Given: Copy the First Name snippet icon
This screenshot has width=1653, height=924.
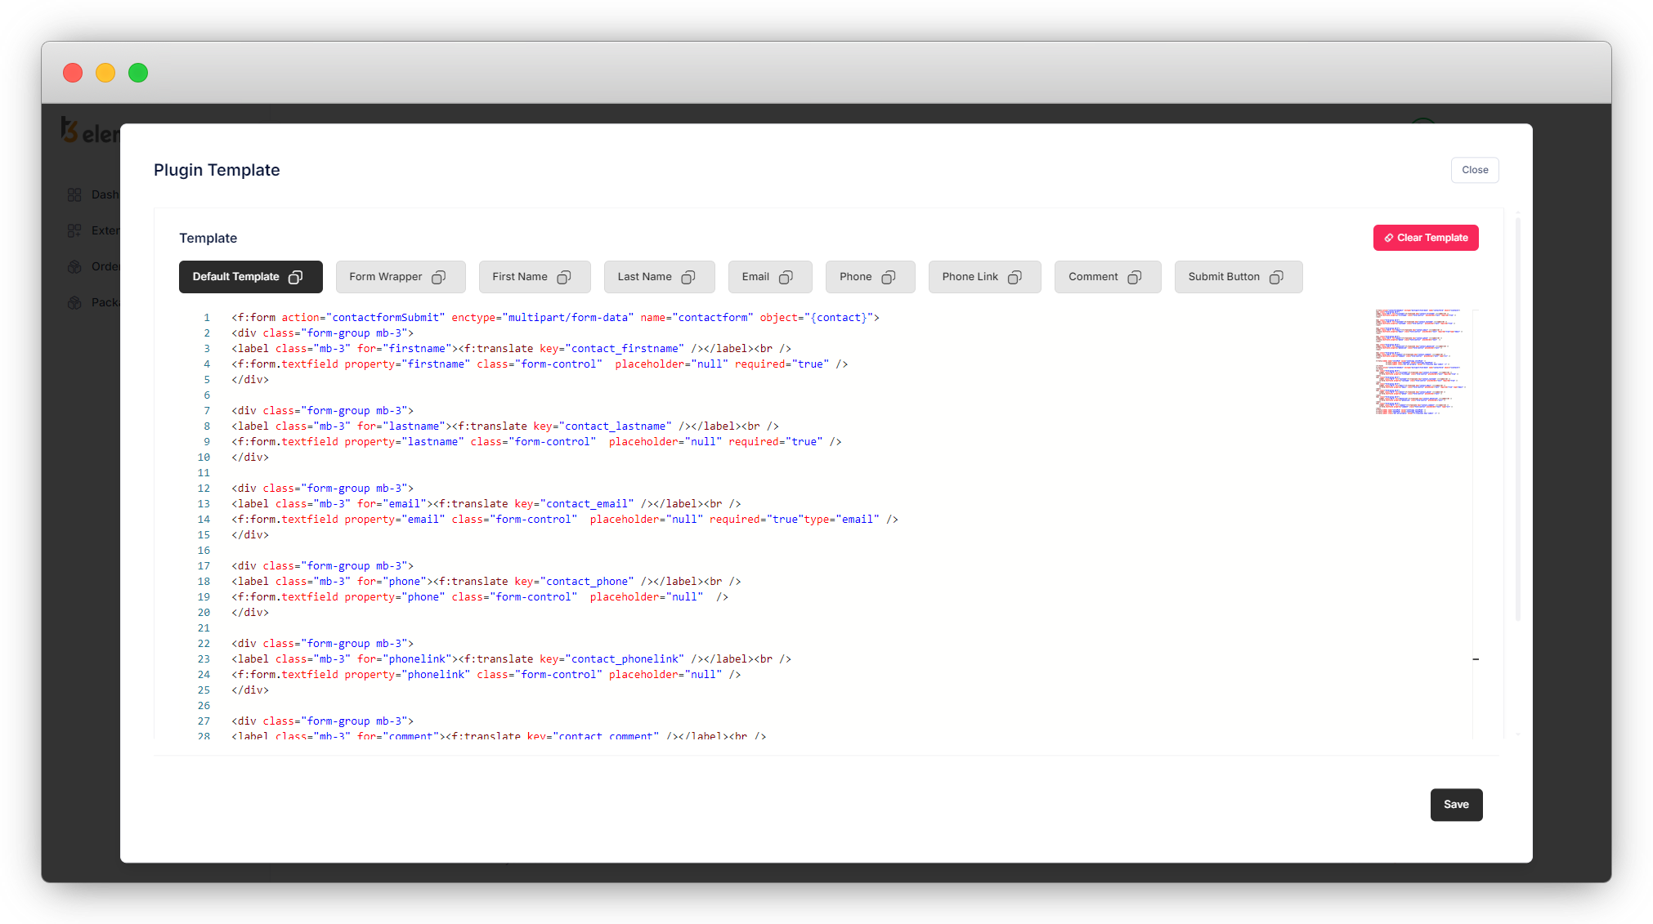Looking at the screenshot, I should [x=564, y=277].
